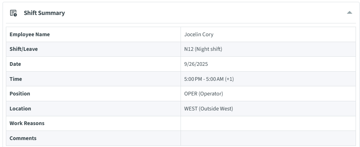Click the Shift/Leave row label

pyautogui.click(x=23, y=49)
